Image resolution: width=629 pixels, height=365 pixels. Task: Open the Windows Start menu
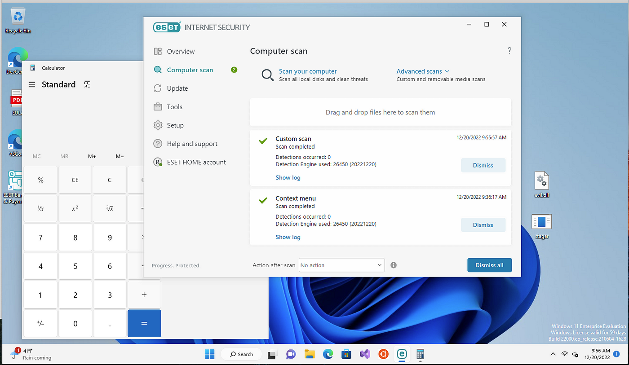210,354
